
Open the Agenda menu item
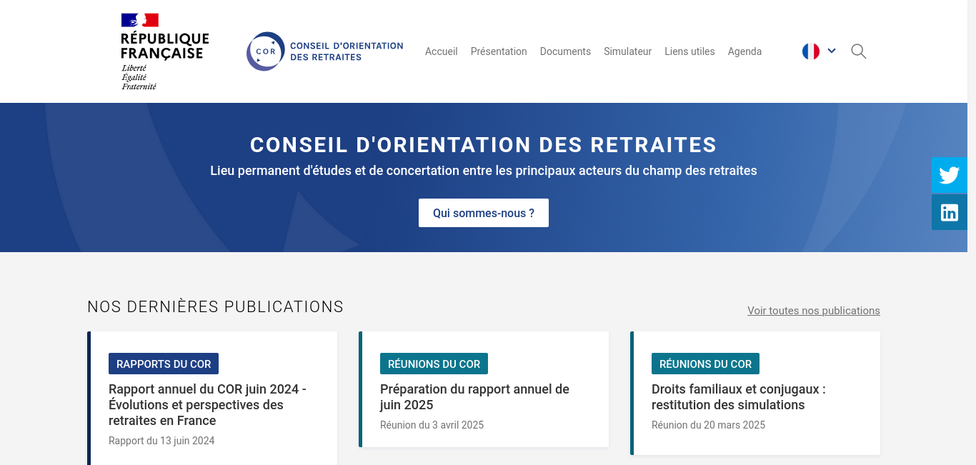[x=745, y=51]
